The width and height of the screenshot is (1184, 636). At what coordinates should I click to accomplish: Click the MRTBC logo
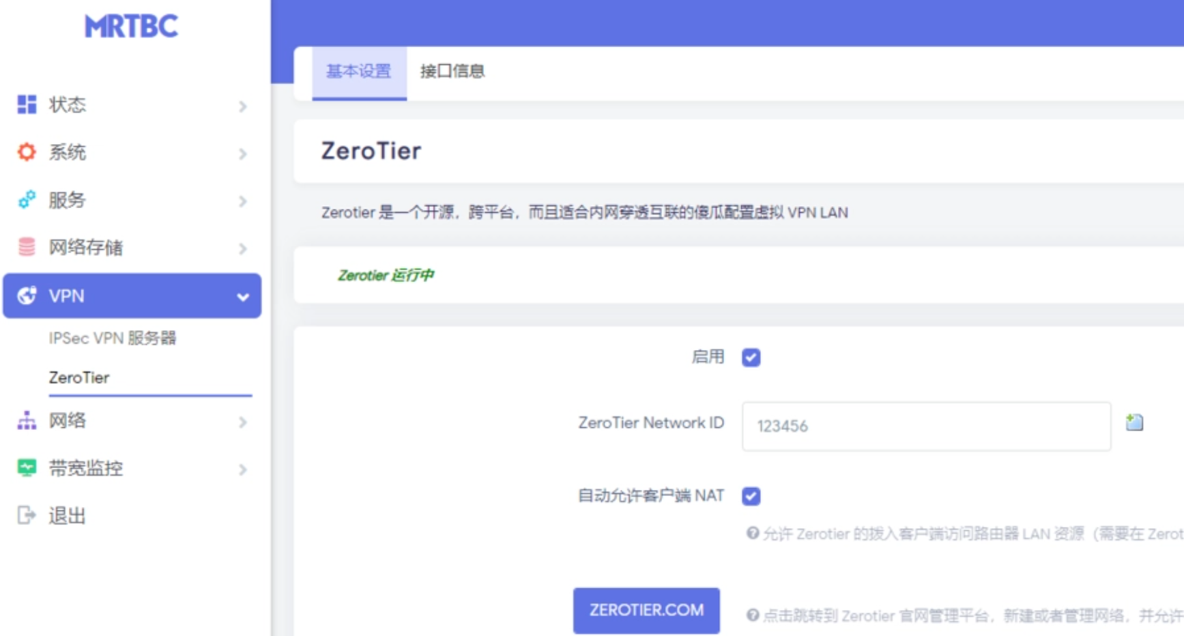pos(131,27)
